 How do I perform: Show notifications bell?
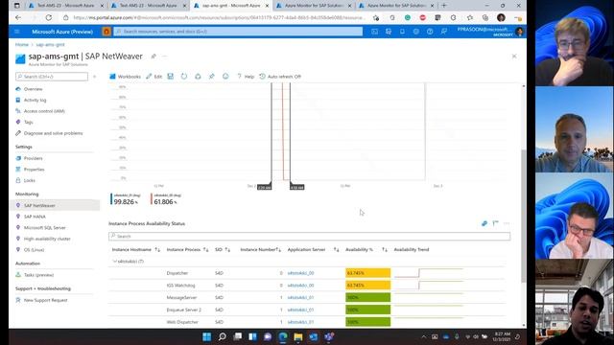coord(402,32)
